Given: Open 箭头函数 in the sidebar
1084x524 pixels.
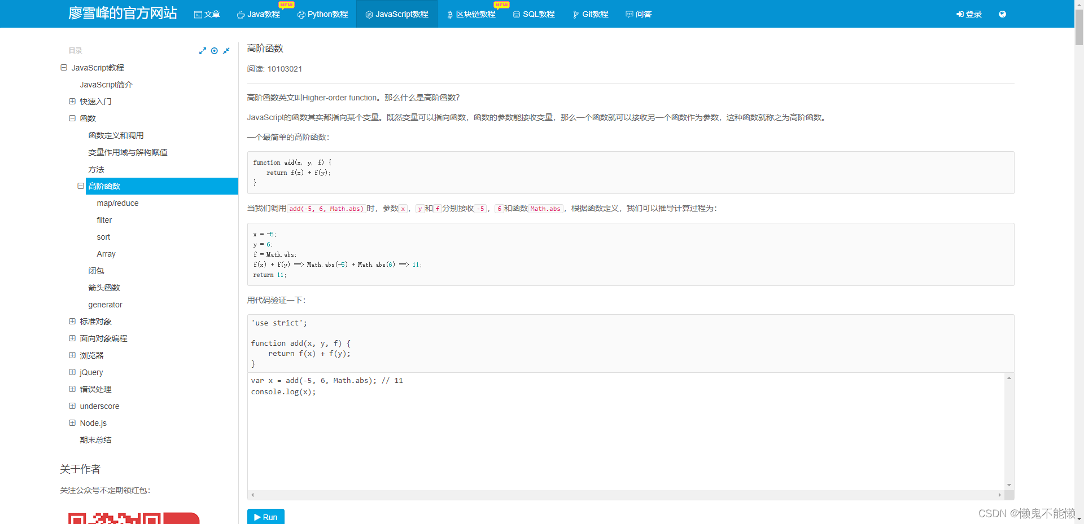Looking at the screenshot, I should (104, 288).
